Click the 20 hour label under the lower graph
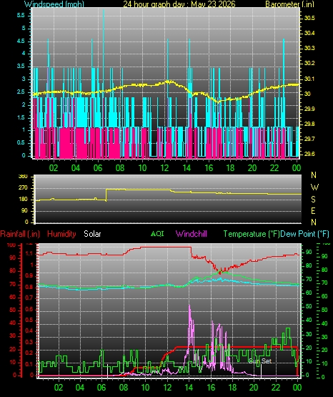 click(254, 388)
